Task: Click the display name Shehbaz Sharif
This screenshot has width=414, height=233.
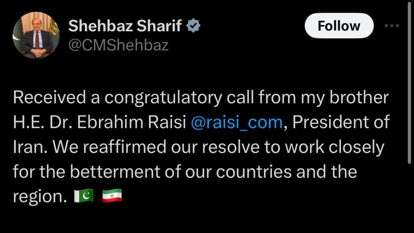Action: click(x=125, y=26)
